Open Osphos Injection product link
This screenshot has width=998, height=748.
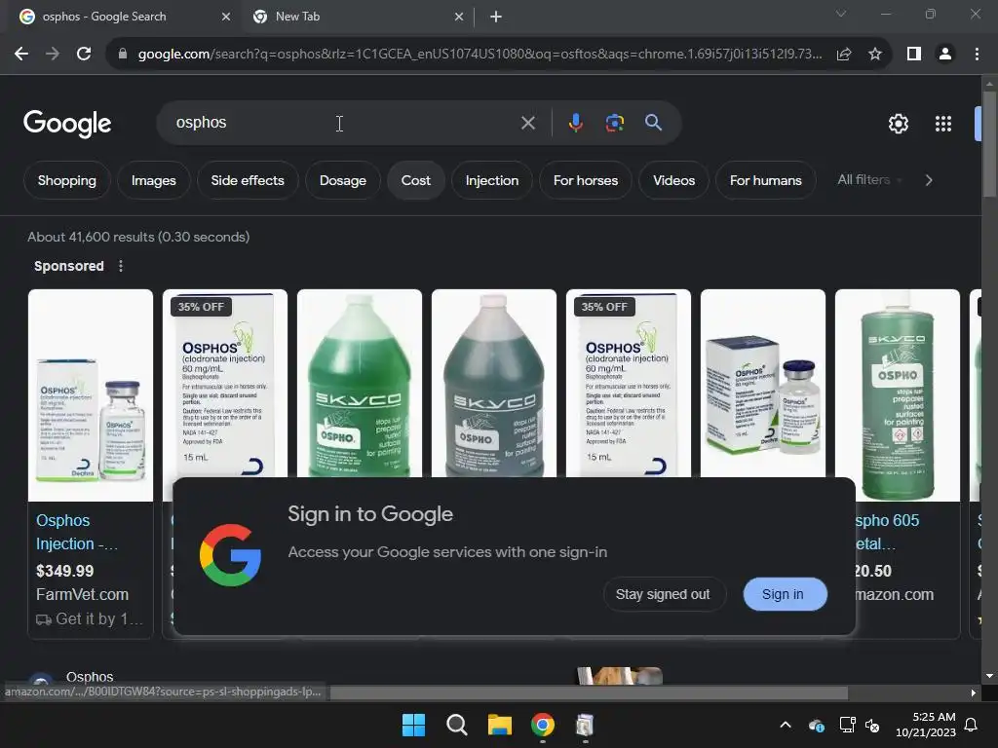pos(76,532)
